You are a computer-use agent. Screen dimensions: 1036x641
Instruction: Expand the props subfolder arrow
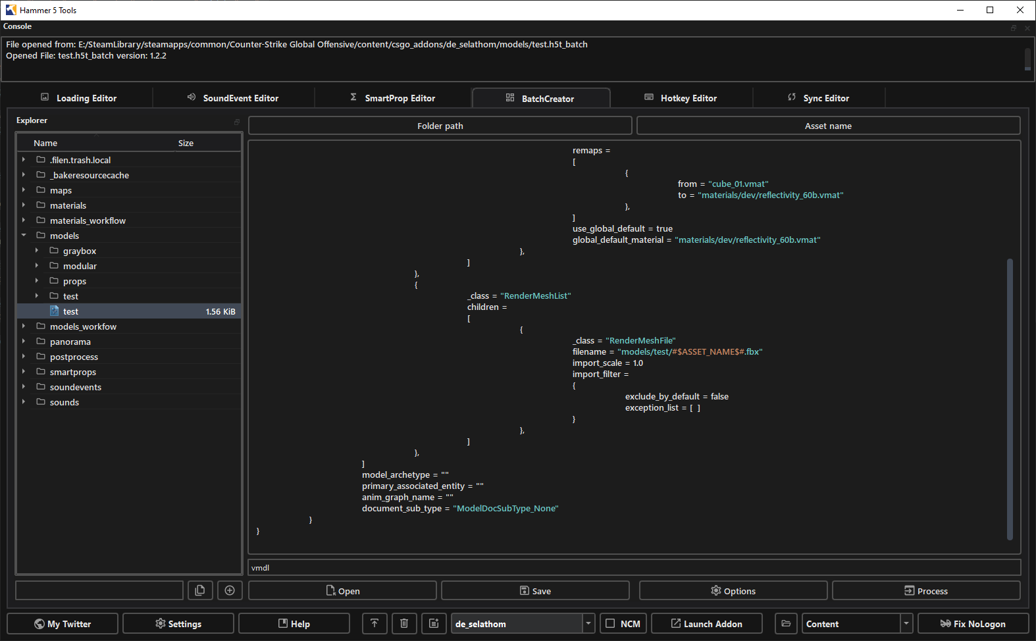(x=37, y=280)
